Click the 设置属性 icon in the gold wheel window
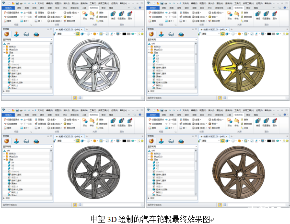Screen dimensions: 290x224 (x=267, y=13)
